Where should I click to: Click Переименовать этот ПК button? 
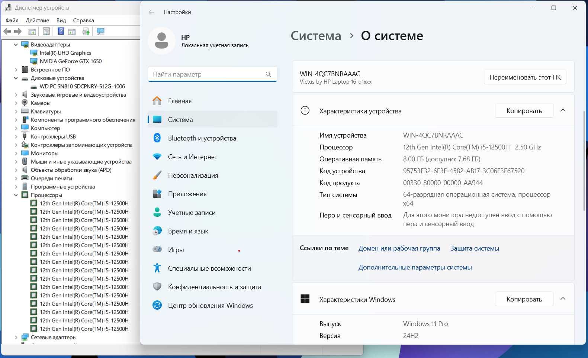tap(525, 77)
